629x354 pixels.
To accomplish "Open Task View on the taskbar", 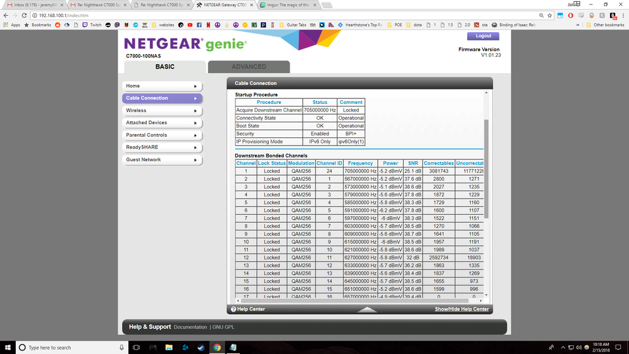I will coord(136,347).
